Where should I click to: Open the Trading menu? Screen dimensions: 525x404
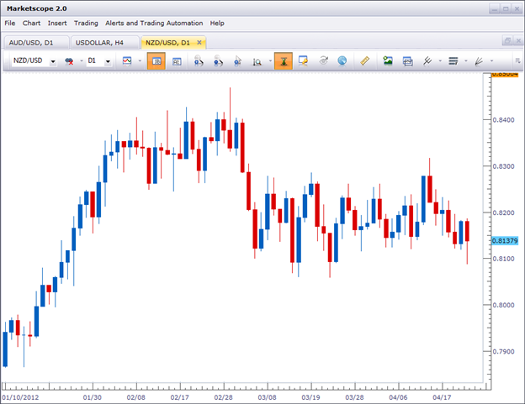86,23
